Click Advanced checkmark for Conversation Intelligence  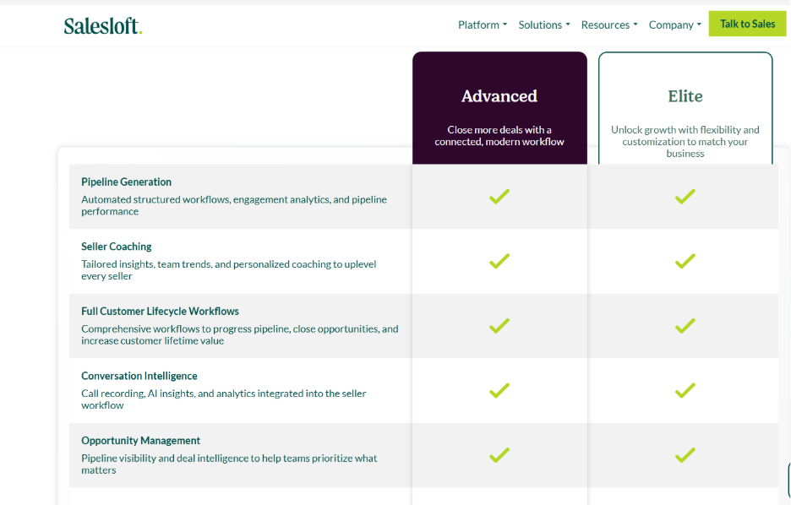coord(499,390)
